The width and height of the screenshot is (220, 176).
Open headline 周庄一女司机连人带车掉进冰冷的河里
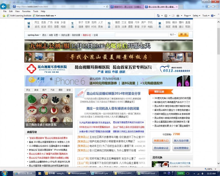click(113, 109)
